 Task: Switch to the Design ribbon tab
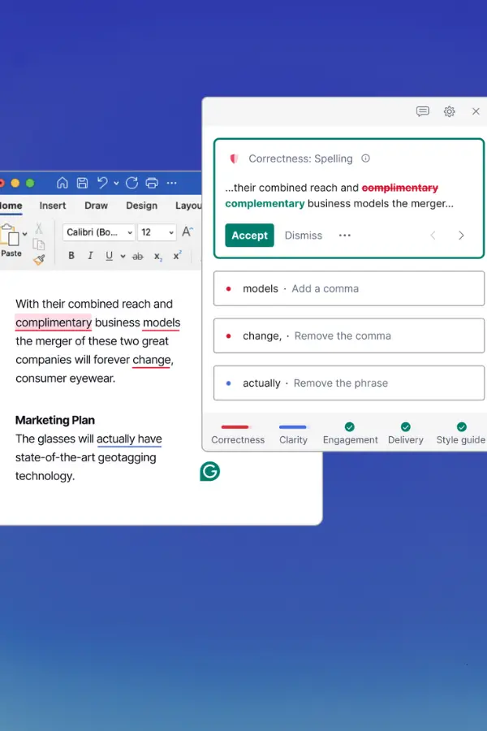pyautogui.click(x=141, y=205)
